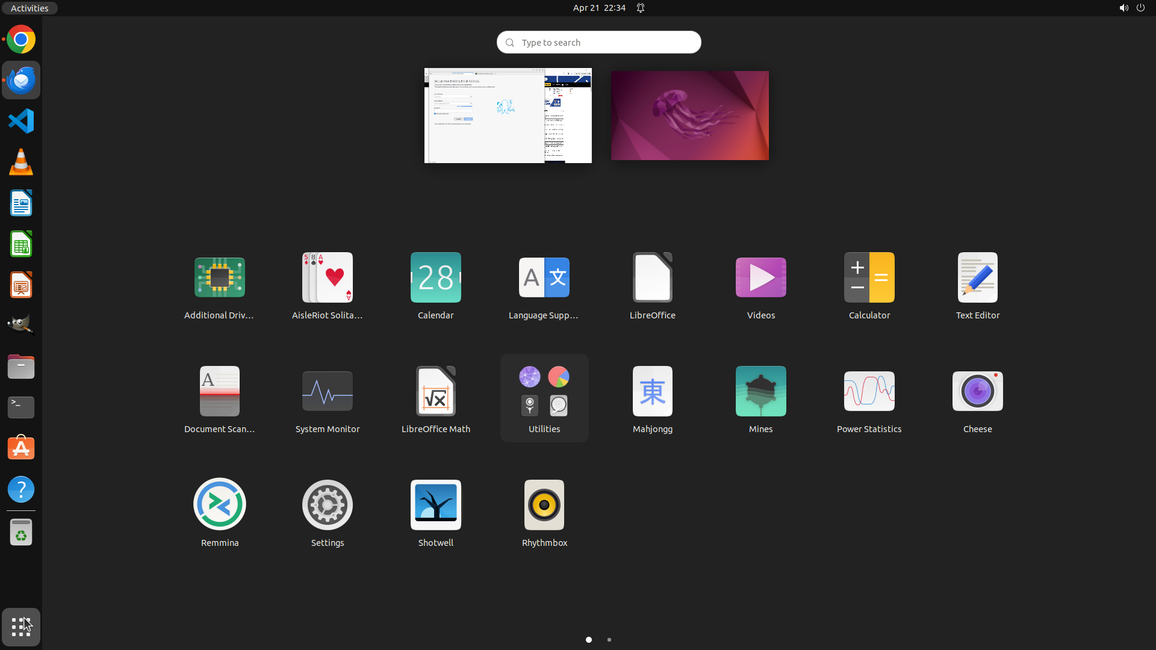Launch Rhythmbox music player
1156x650 pixels.
click(x=544, y=505)
